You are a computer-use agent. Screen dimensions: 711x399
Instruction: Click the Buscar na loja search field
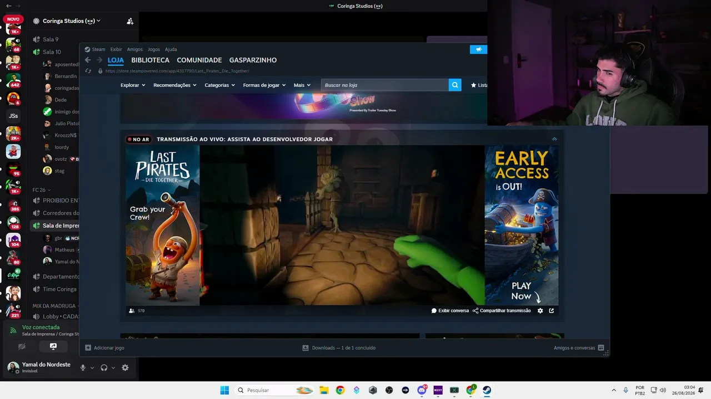point(385,85)
